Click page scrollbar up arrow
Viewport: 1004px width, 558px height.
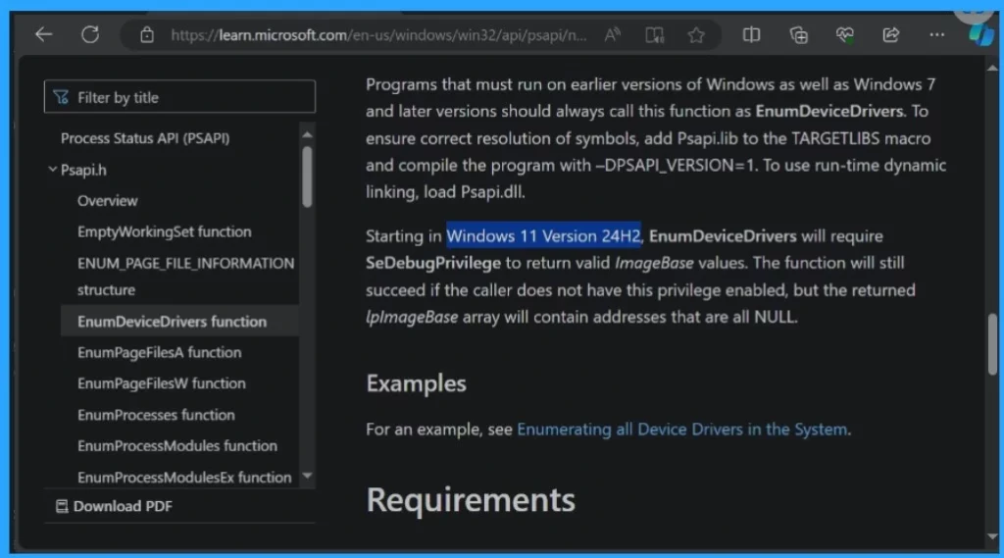(992, 68)
